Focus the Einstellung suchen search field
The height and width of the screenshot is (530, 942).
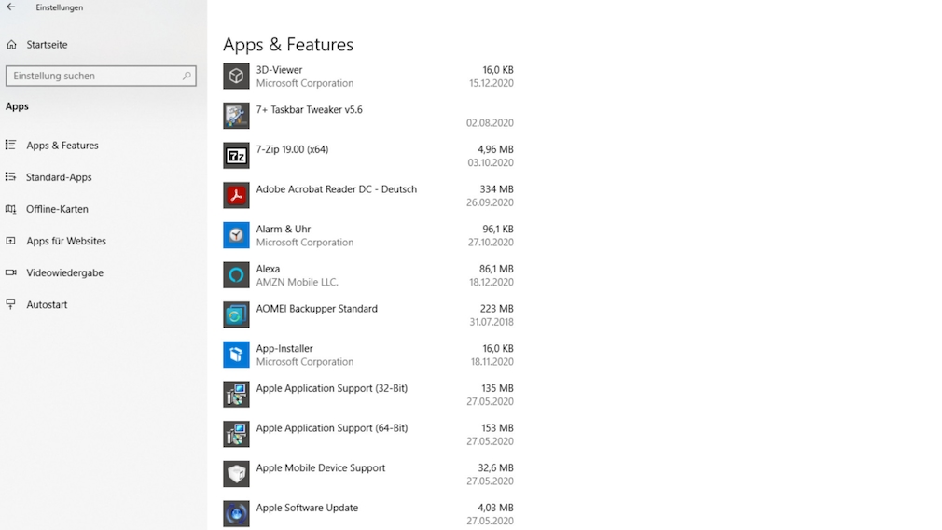coord(101,76)
